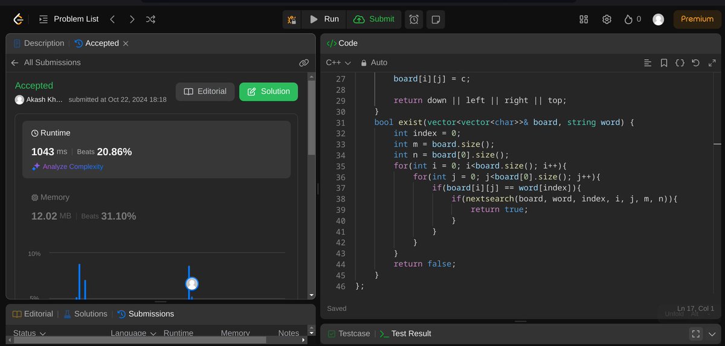The image size is (725, 346).
Task: Expand editor to fullscreen icon
Action: 712,63
